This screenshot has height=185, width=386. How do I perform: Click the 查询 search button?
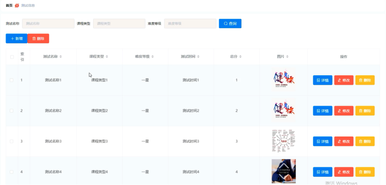(x=230, y=24)
